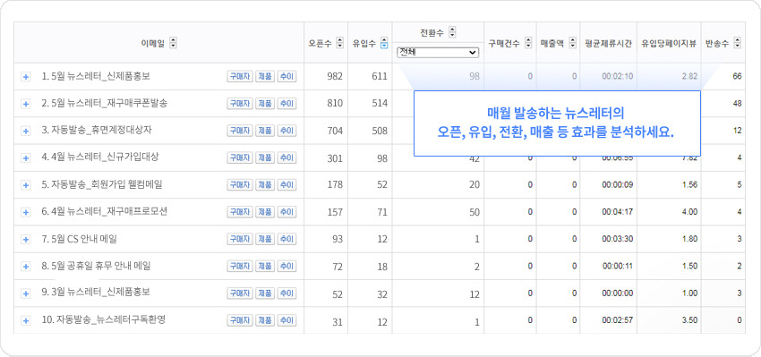The height and width of the screenshot is (357, 761).
Task: Sort by 오픈수 column icon
Action: (x=339, y=43)
